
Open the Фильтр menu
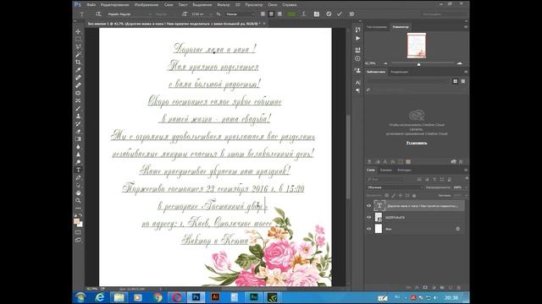[224, 5]
